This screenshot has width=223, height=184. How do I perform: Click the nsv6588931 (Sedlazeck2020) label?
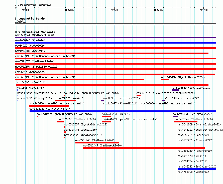point(120,98)
